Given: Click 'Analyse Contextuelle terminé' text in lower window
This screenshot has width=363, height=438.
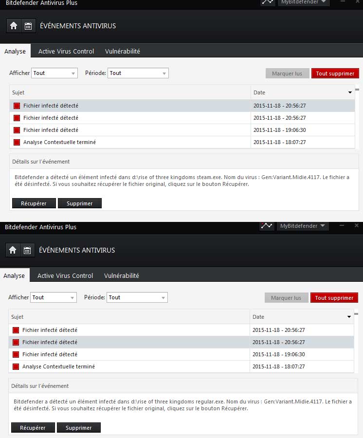Looking at the screenshot, I should (x=59, y=366).
